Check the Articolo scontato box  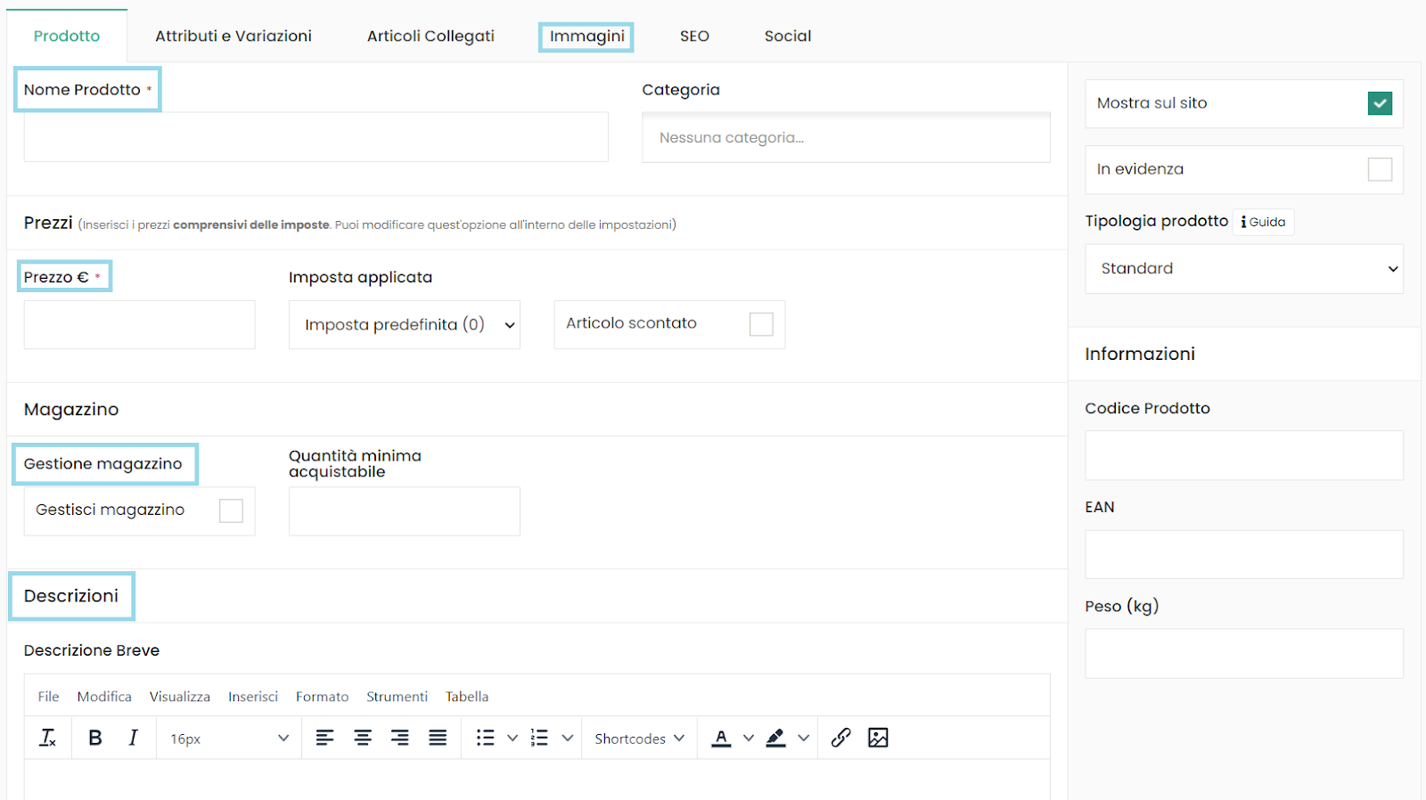[x=761, y=324]
